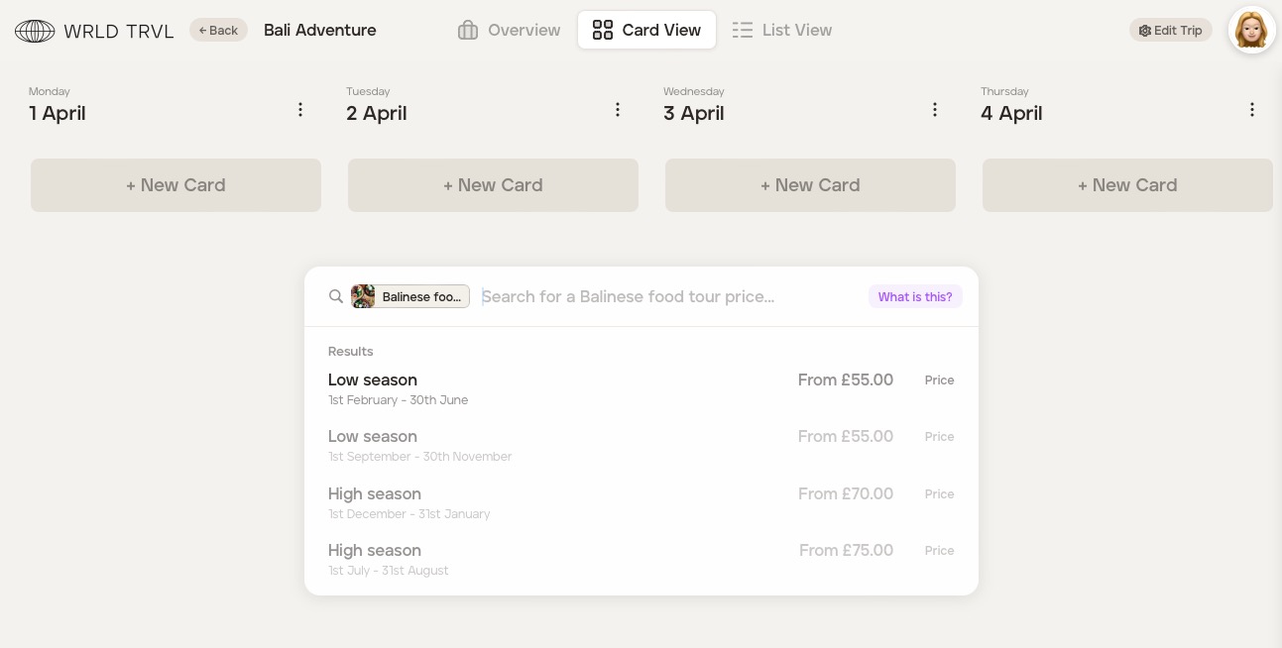Select Low season 1st February - 30th June
1282x648 pixels.
[641, 388]
